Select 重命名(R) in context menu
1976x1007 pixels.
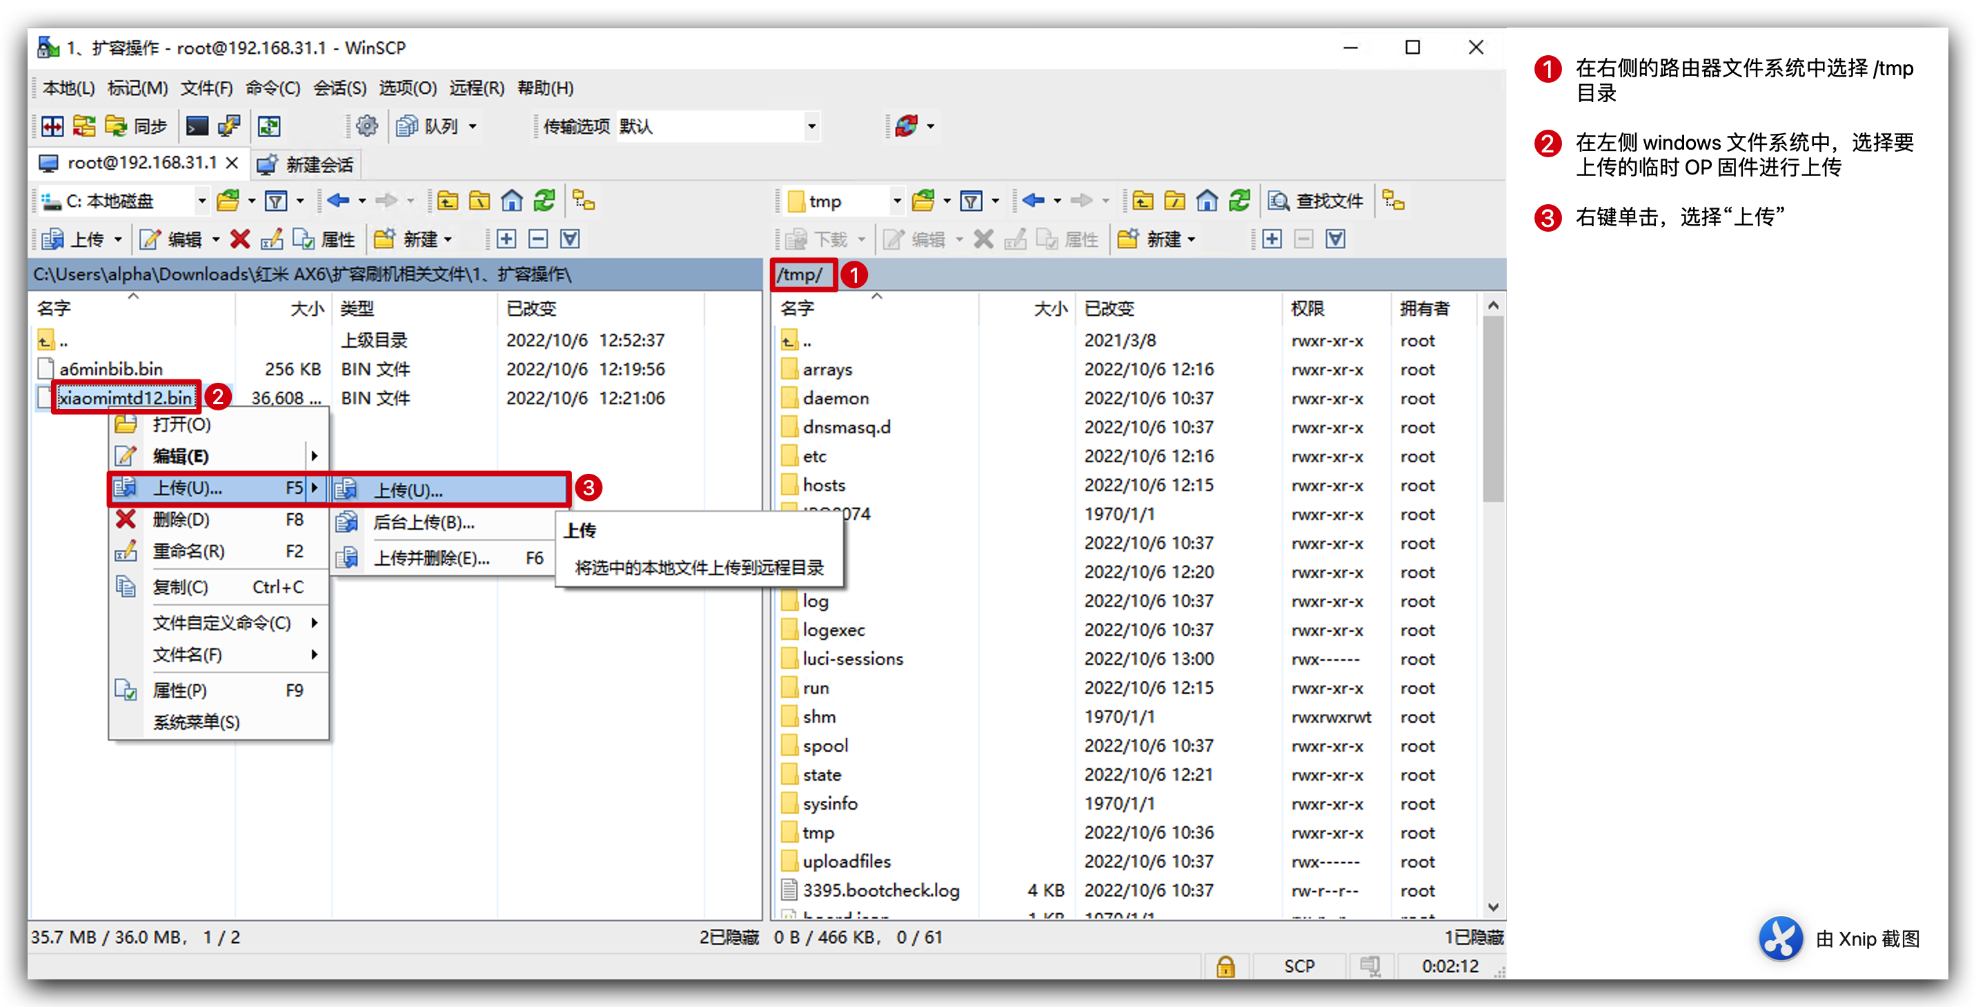219,551
